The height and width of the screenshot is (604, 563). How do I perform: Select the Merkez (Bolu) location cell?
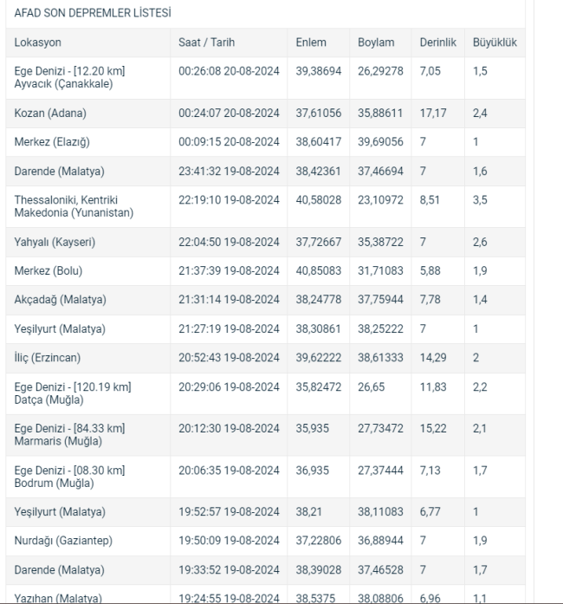point(88,271)
